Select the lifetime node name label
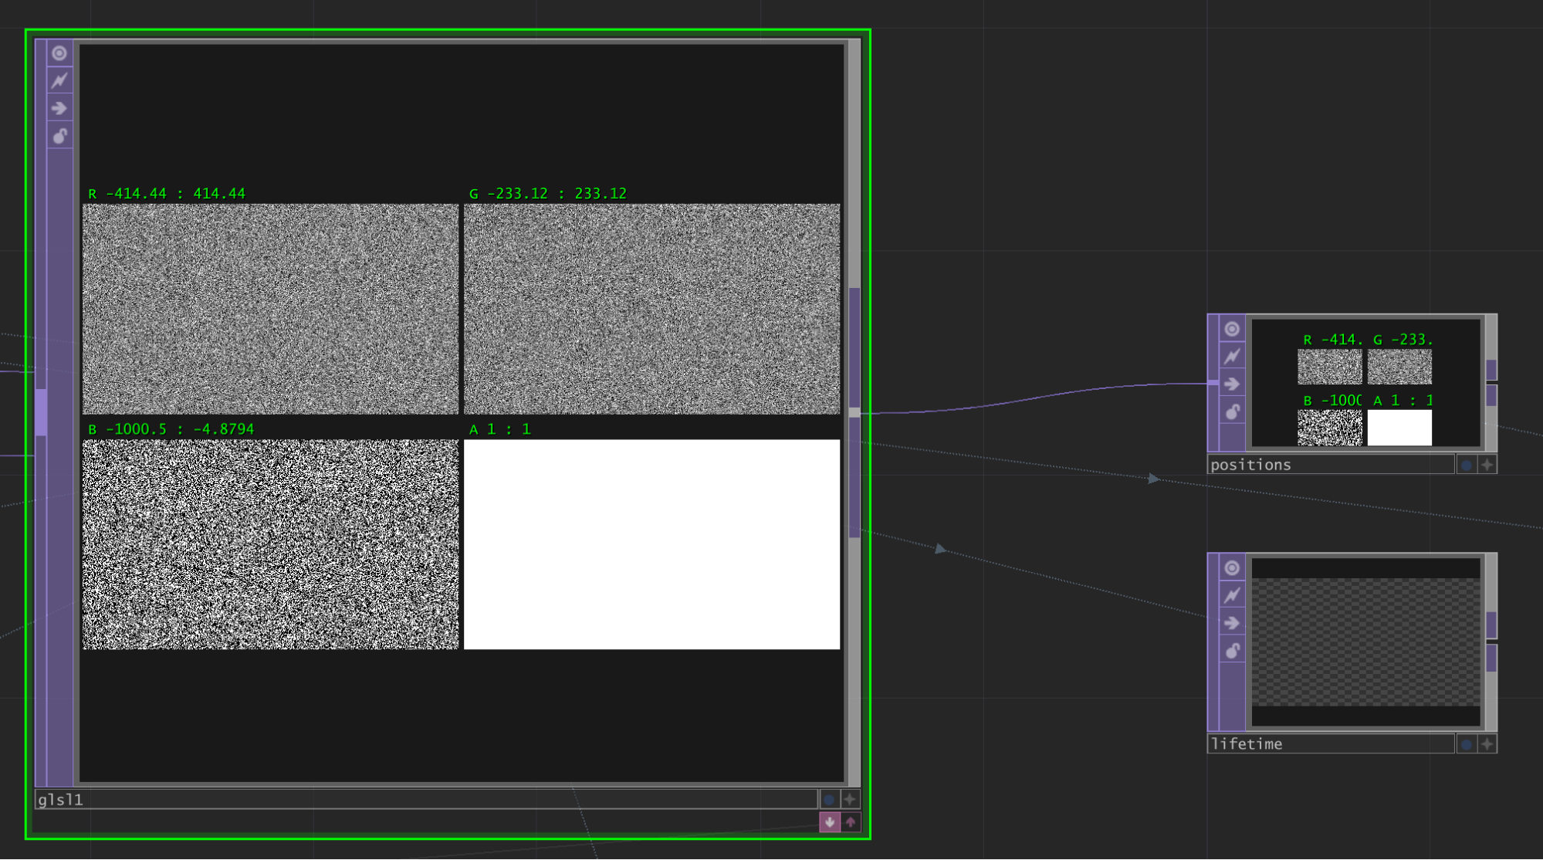1543x860 pixels. pos(1331,744)
